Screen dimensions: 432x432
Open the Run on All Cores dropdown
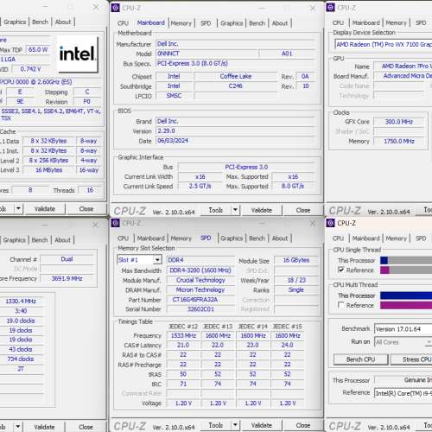tap(403, 342)
